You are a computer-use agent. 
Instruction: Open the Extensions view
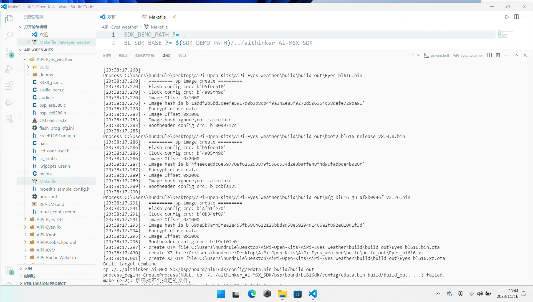9,85
